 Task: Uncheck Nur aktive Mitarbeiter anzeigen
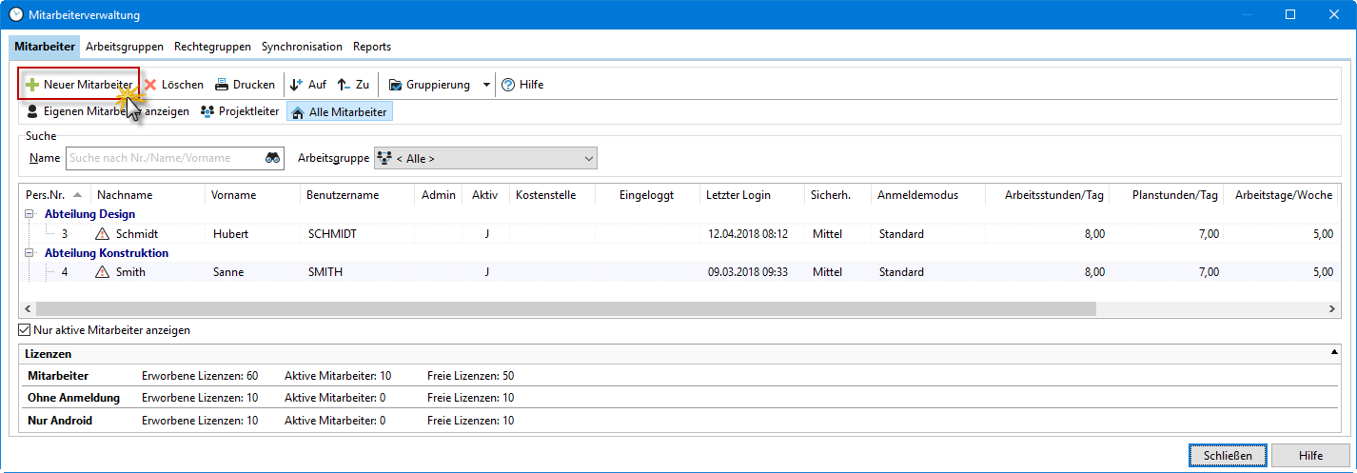tap(25, 330)
